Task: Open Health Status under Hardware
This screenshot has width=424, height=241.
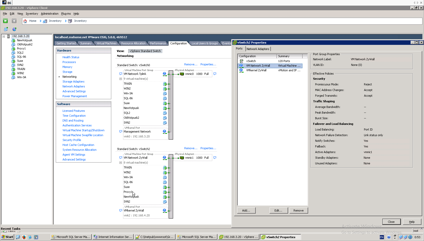Action: coord(71,57)
